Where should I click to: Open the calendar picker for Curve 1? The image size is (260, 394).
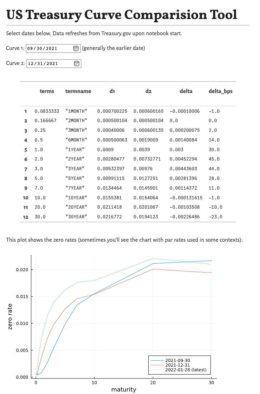click(x=76, y=48)
